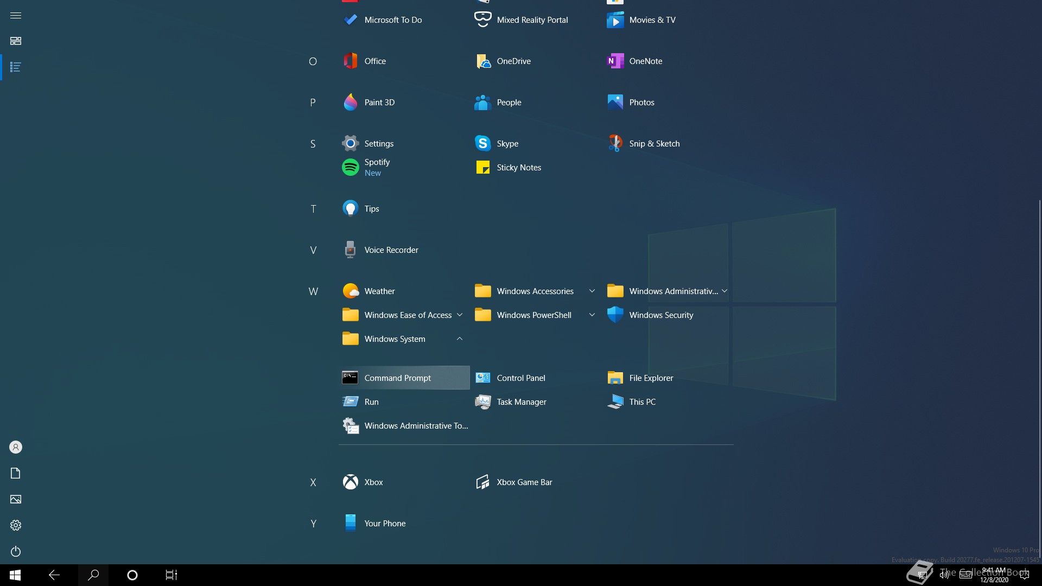Open Settings from the S group

(x=404, y=144)
